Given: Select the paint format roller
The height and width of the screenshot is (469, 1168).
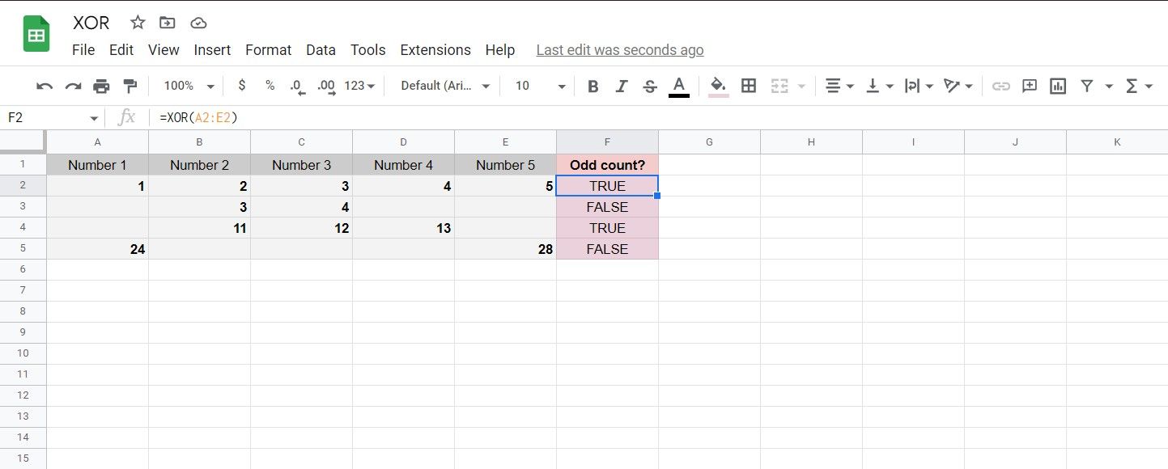Looking at the screenshot, I should click(x=130, y=86).
